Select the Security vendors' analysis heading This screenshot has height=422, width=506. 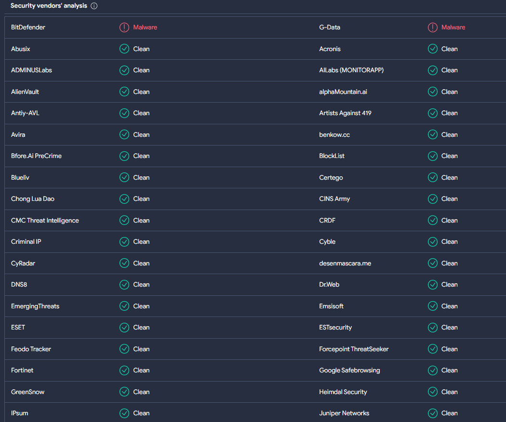click(49, 6)
